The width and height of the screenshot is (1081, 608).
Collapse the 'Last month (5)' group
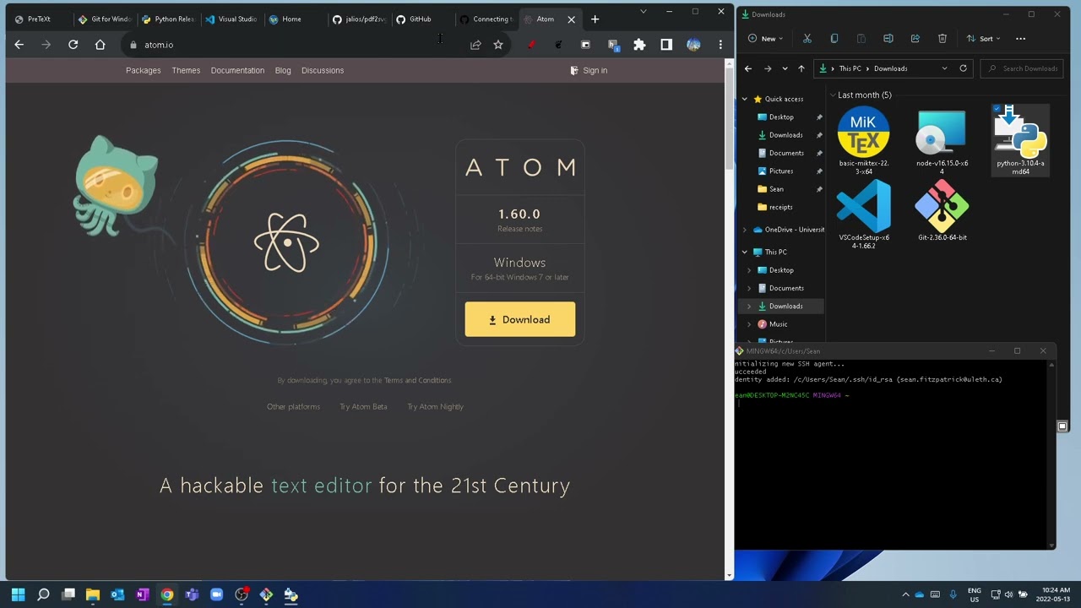833,95
